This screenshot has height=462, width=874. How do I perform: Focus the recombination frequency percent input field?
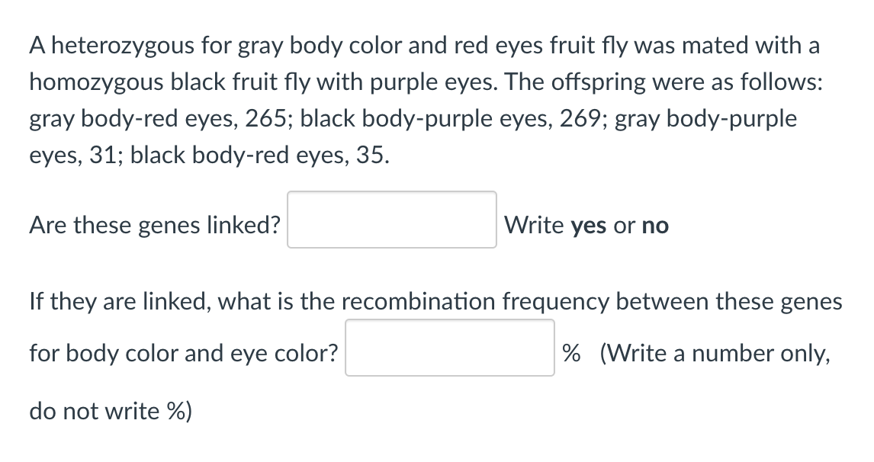(449, 348)
